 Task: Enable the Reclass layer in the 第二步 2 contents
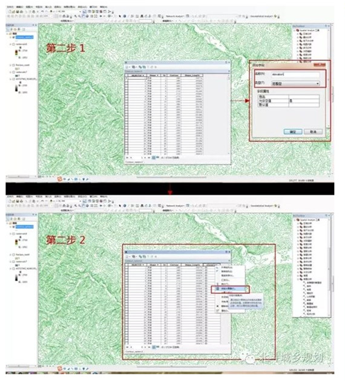pos(13,255)
